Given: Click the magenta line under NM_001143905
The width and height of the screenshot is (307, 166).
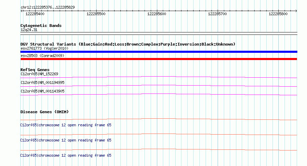Looking at the screenshot, I should [159, 94].
